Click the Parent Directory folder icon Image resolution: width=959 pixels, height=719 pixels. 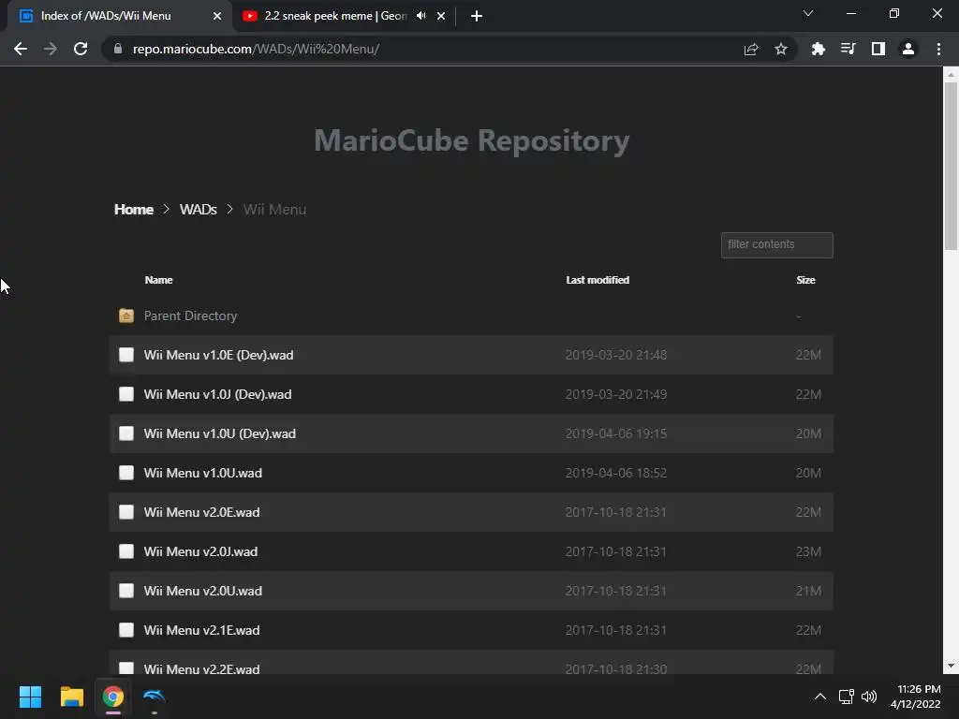126,315
